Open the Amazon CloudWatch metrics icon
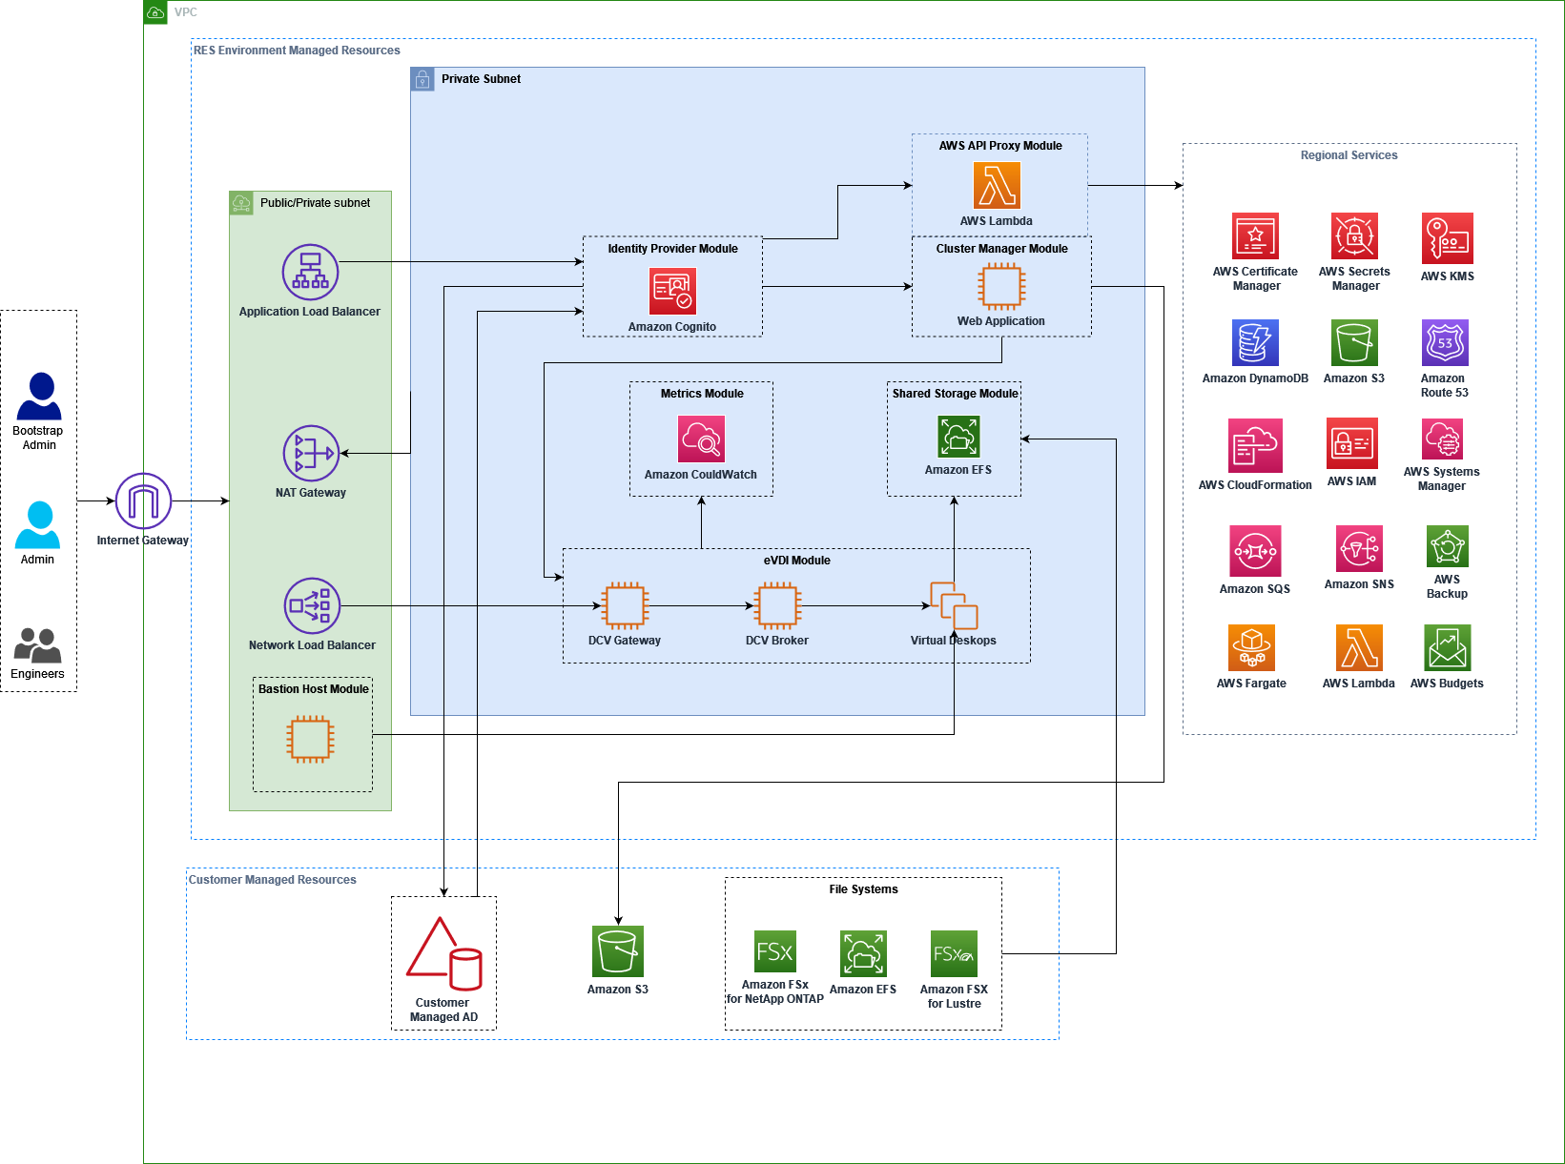1565x1164 pixels. 701,439
